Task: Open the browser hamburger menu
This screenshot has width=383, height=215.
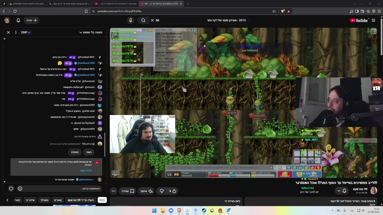Action: tap(379, 11)
